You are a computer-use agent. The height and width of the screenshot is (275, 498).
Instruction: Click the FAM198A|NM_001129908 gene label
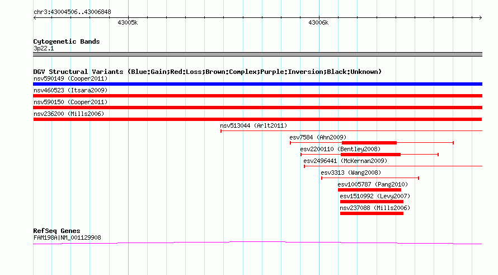[x=67, y=237]
